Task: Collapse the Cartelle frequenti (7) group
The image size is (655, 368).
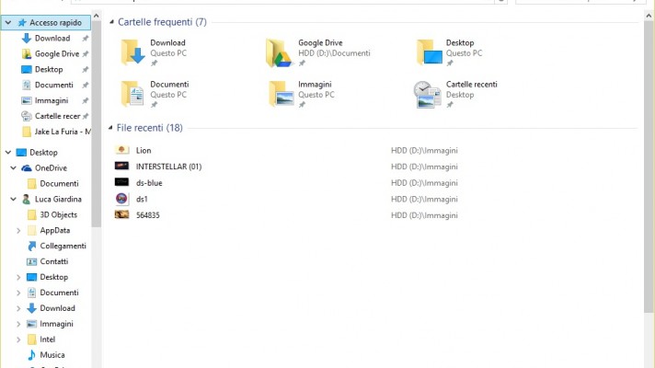Action: pos(111,22)
